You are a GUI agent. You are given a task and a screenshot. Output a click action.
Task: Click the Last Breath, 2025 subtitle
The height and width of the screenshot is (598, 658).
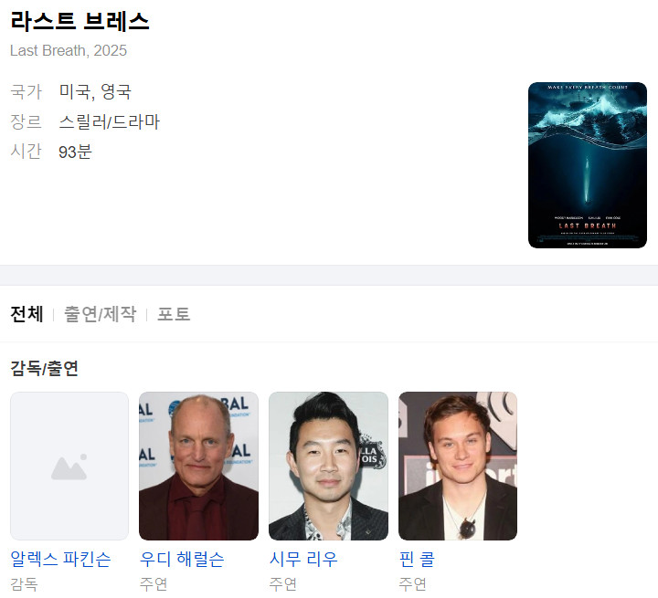69,50
